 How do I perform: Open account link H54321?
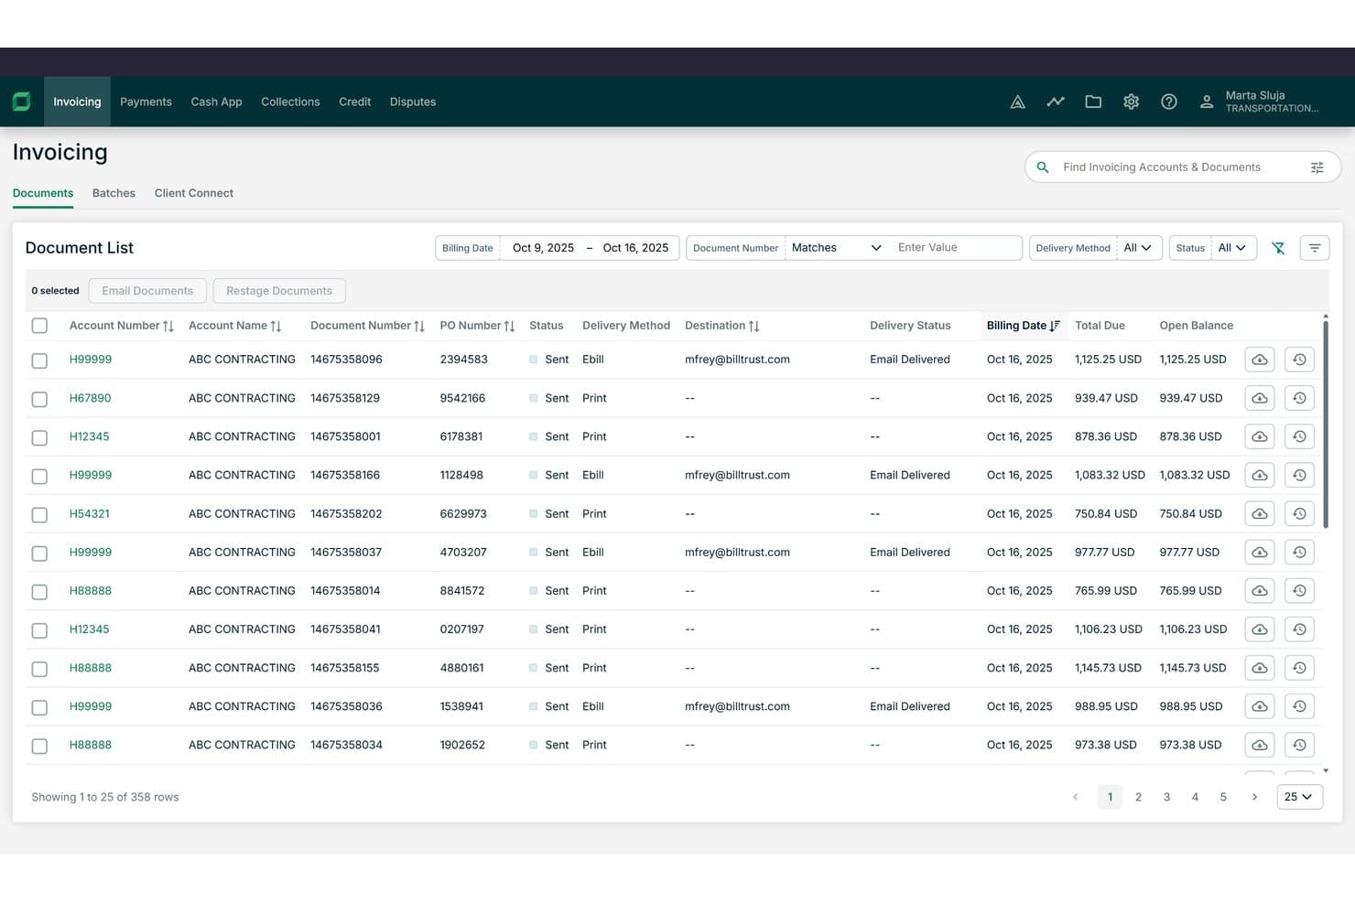[x=89, y=514]
